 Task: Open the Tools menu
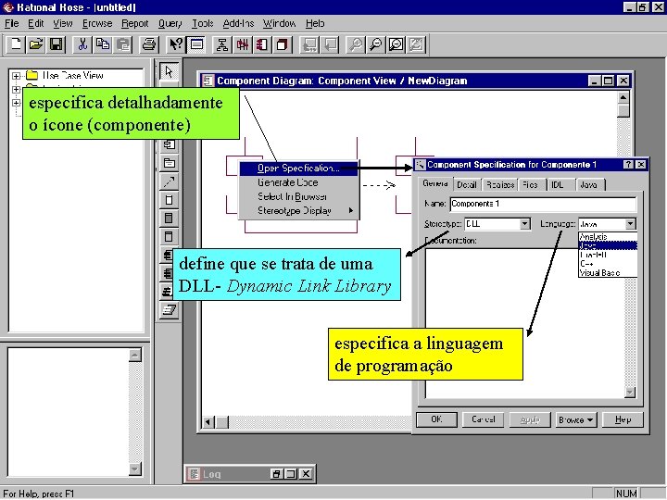[x=203, y=23]
